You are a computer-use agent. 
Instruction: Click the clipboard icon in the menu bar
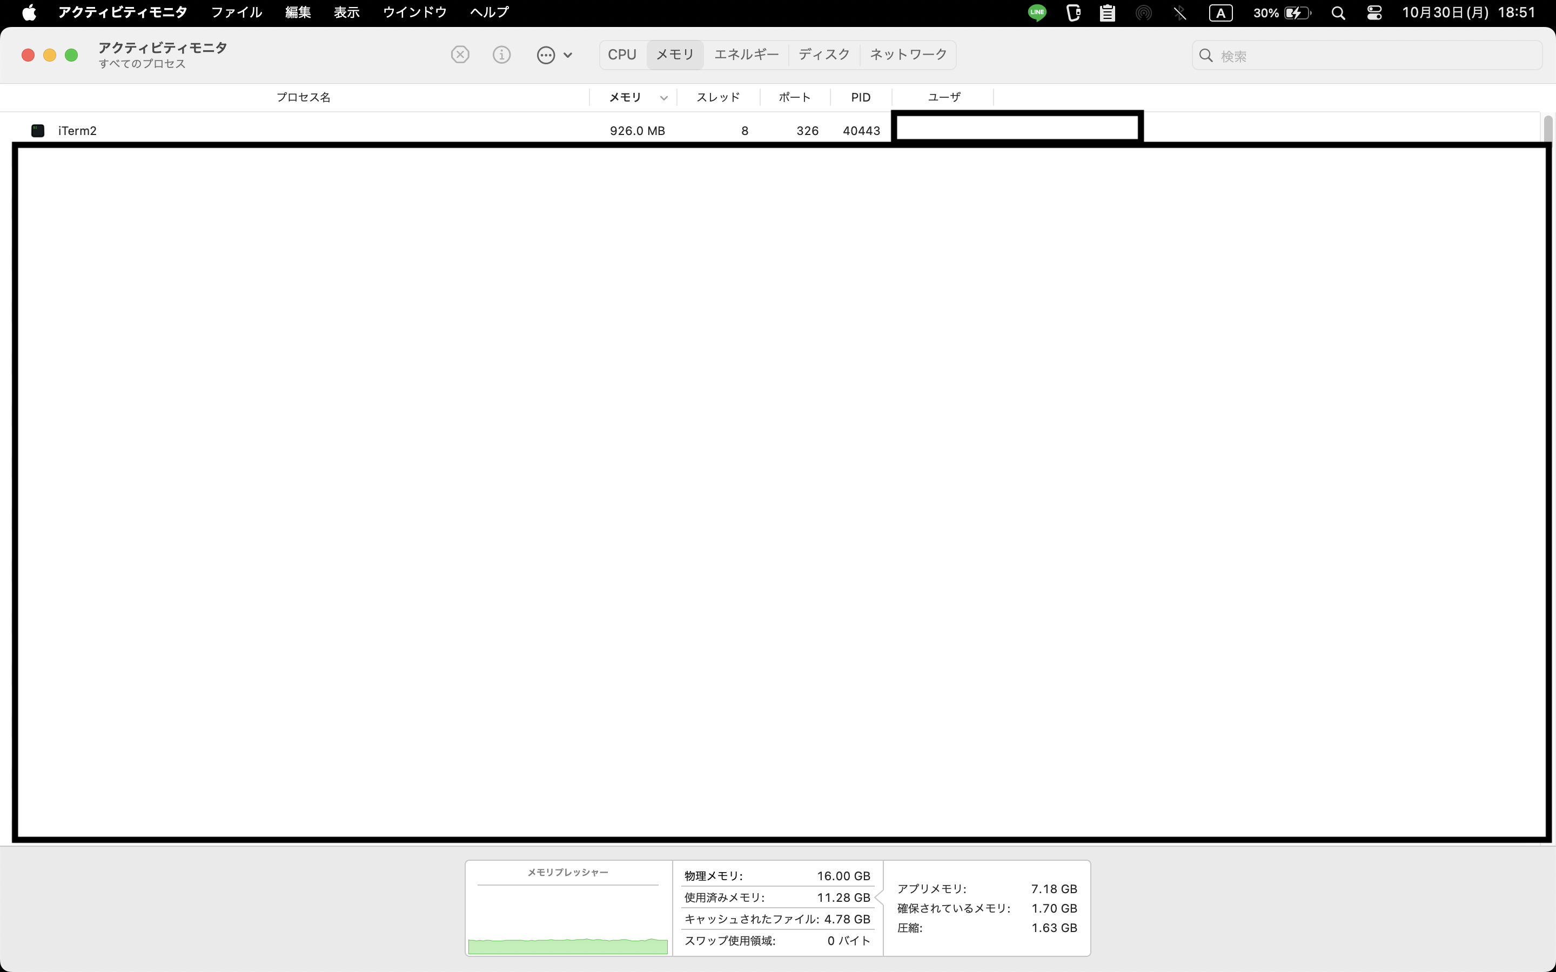pyautogui.click(x=1107, y=13)
